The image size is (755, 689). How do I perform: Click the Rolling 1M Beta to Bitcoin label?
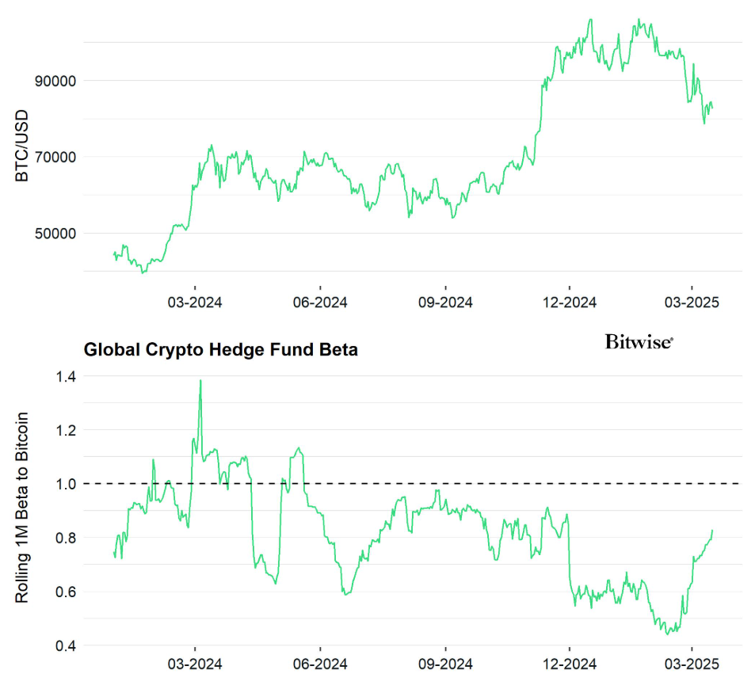click(22, 508)
